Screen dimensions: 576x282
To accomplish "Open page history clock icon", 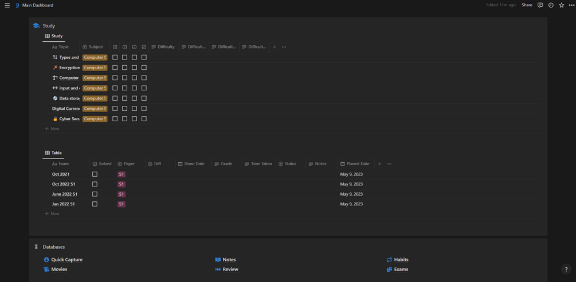I will point(551,5).
